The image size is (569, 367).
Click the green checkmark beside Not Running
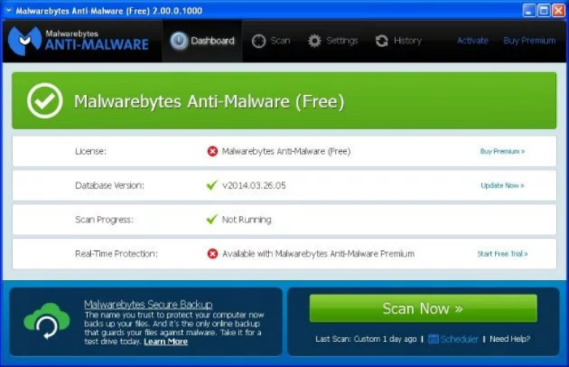tap(212, 219)
